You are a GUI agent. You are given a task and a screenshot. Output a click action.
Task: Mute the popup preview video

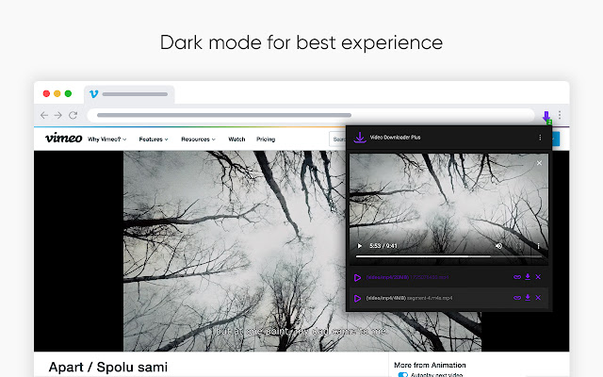click(498, 246)
